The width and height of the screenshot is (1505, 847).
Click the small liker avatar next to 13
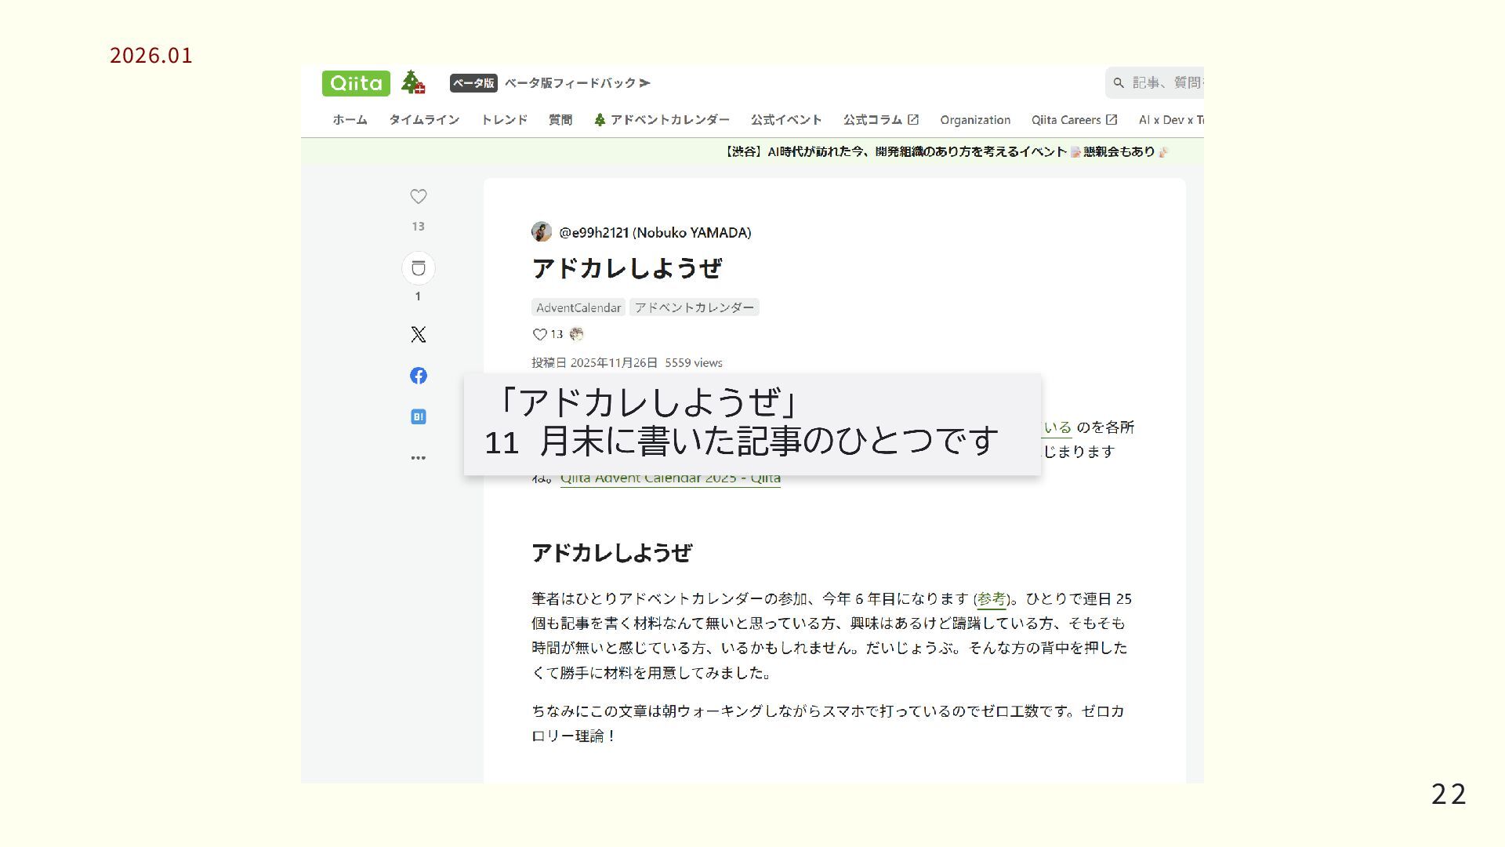(577, 334)
